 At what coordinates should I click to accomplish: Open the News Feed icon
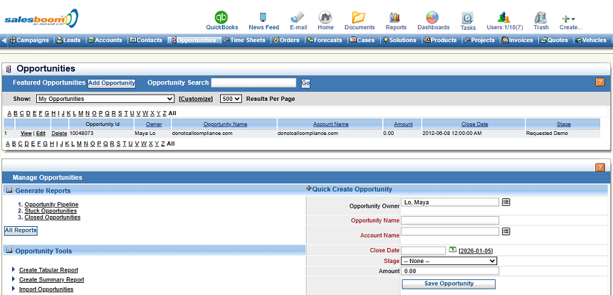pyautogui.click(x=264, y=18)
